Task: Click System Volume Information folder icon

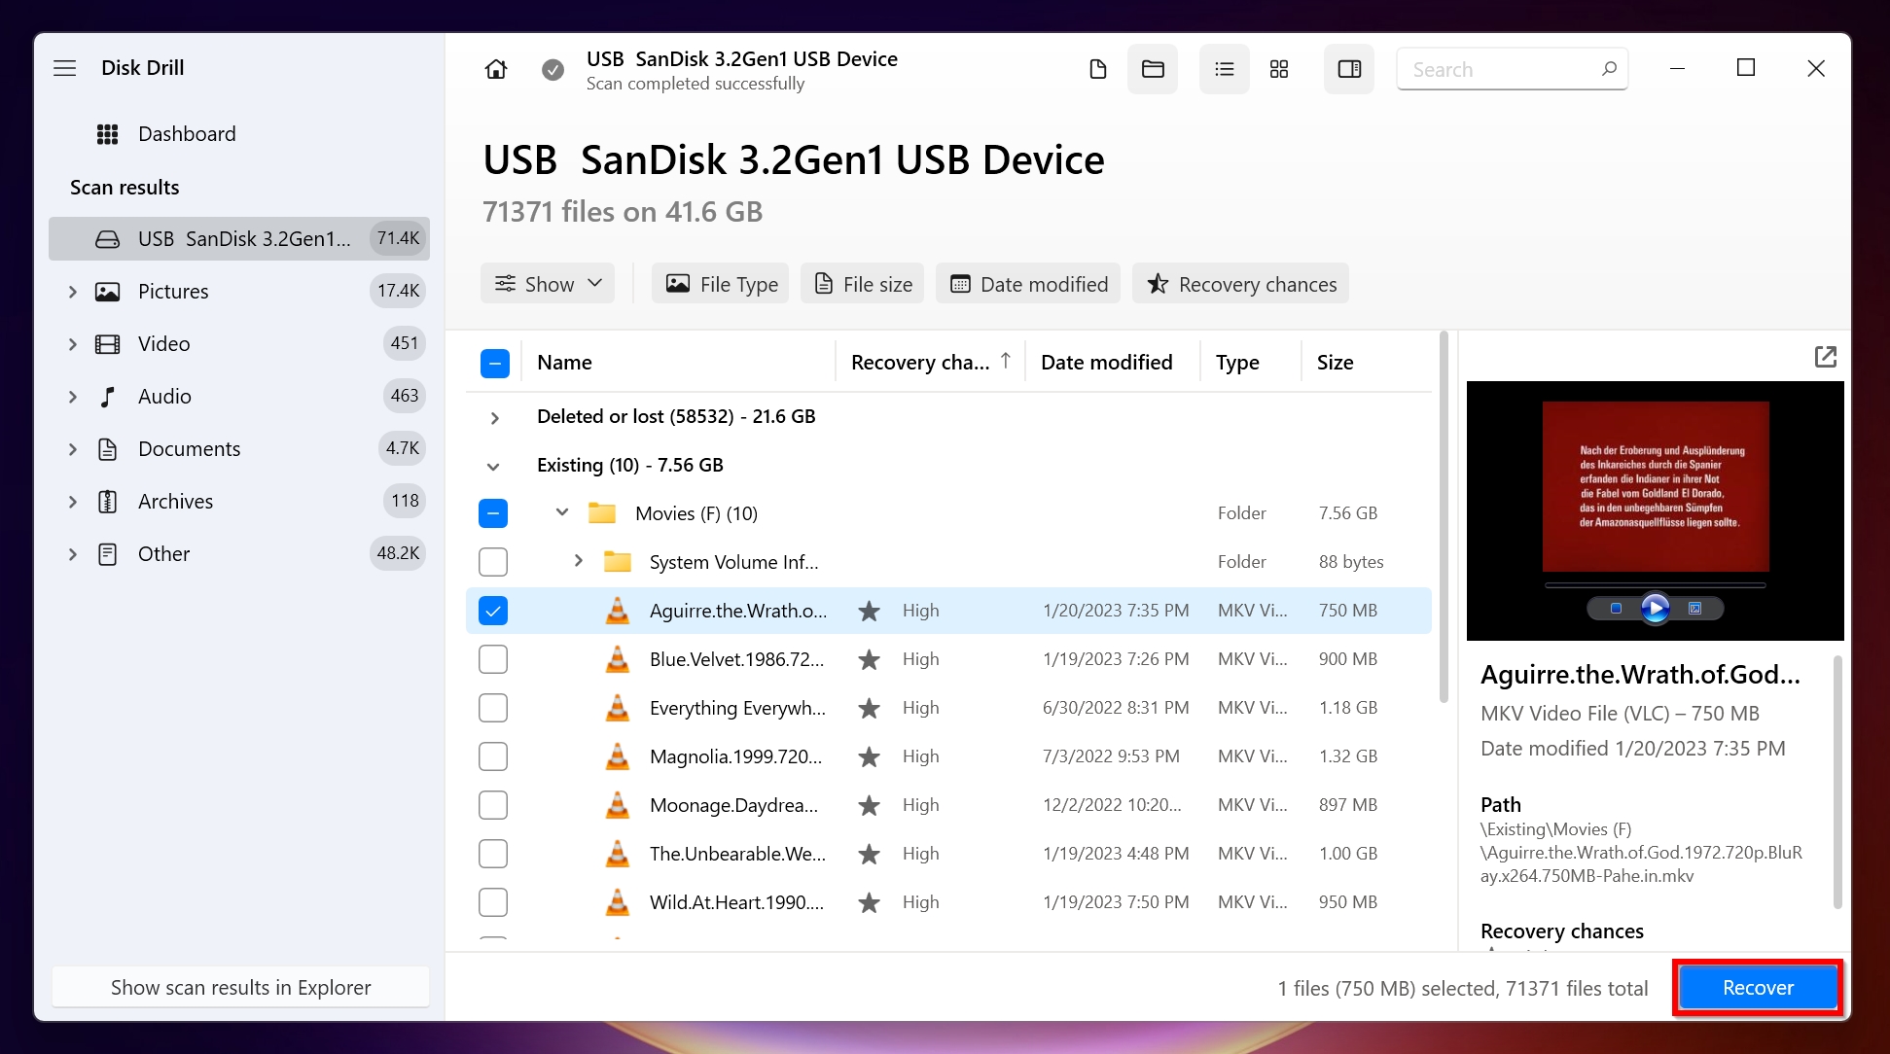Action: (x=618, y=562)
